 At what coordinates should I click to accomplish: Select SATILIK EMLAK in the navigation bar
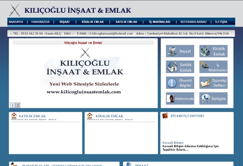click(126, 22)
